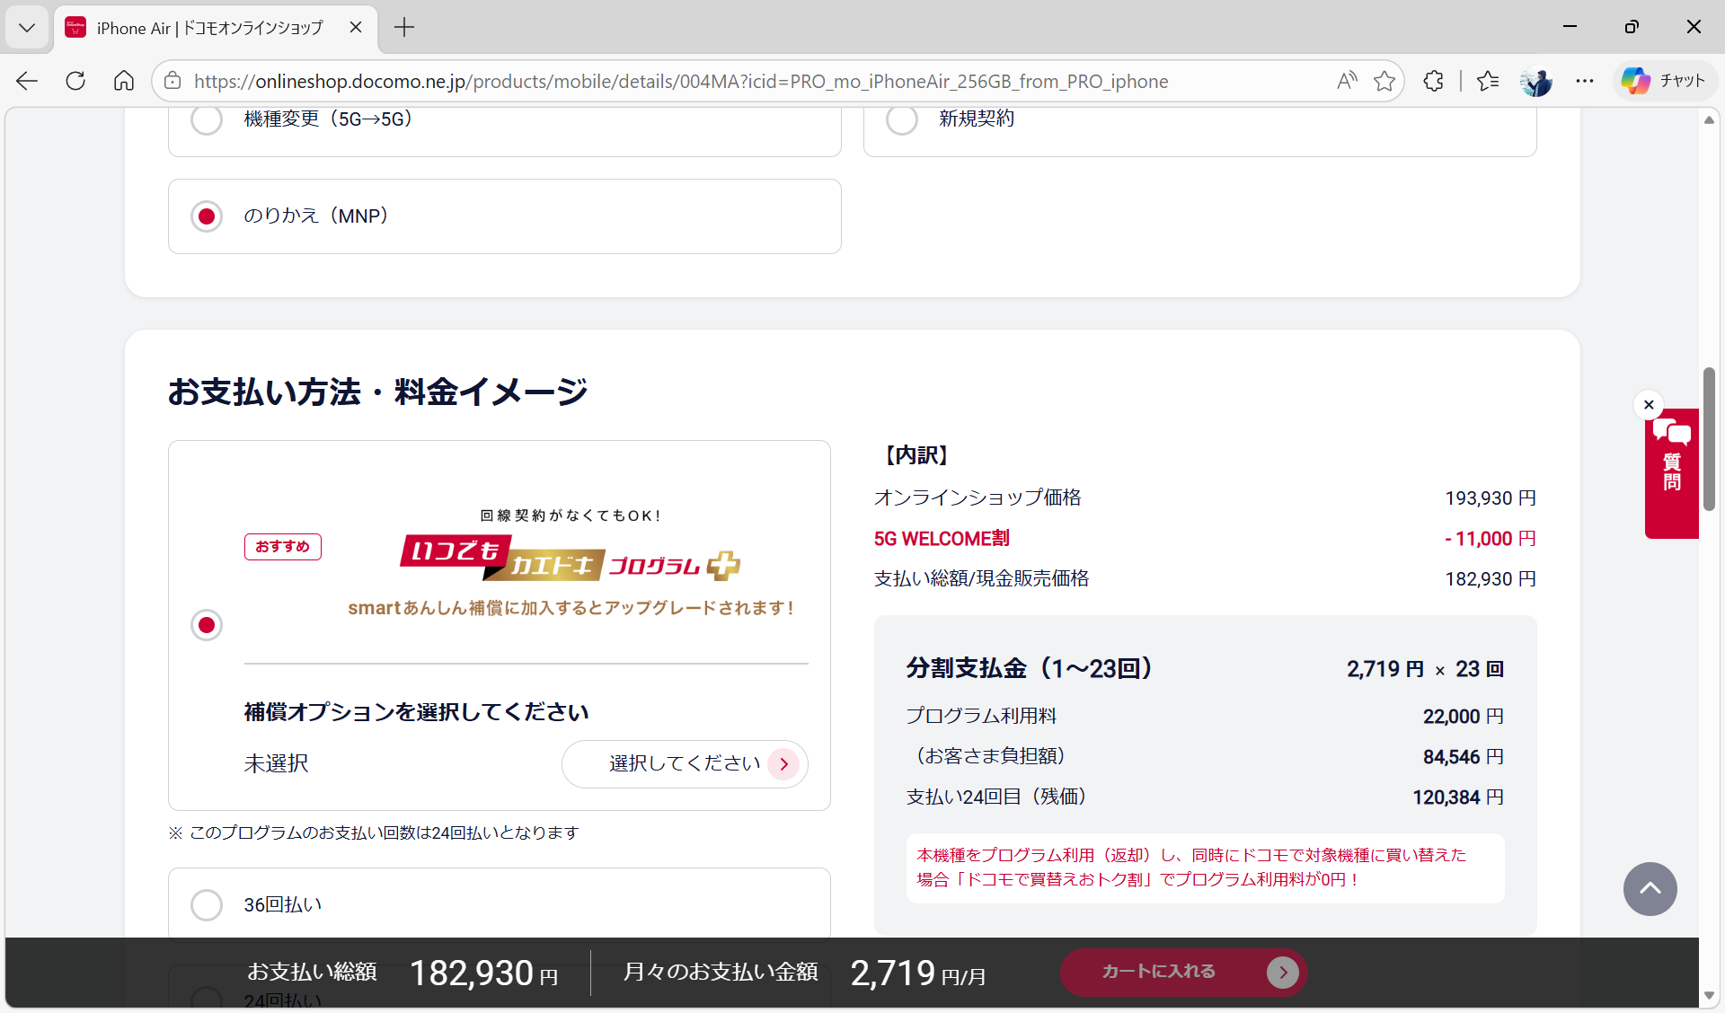The width and height of the screenshot is (1725, 1013).
Task: Choose 機種変更（5G→5G）contract type
Action: [207, 118]
